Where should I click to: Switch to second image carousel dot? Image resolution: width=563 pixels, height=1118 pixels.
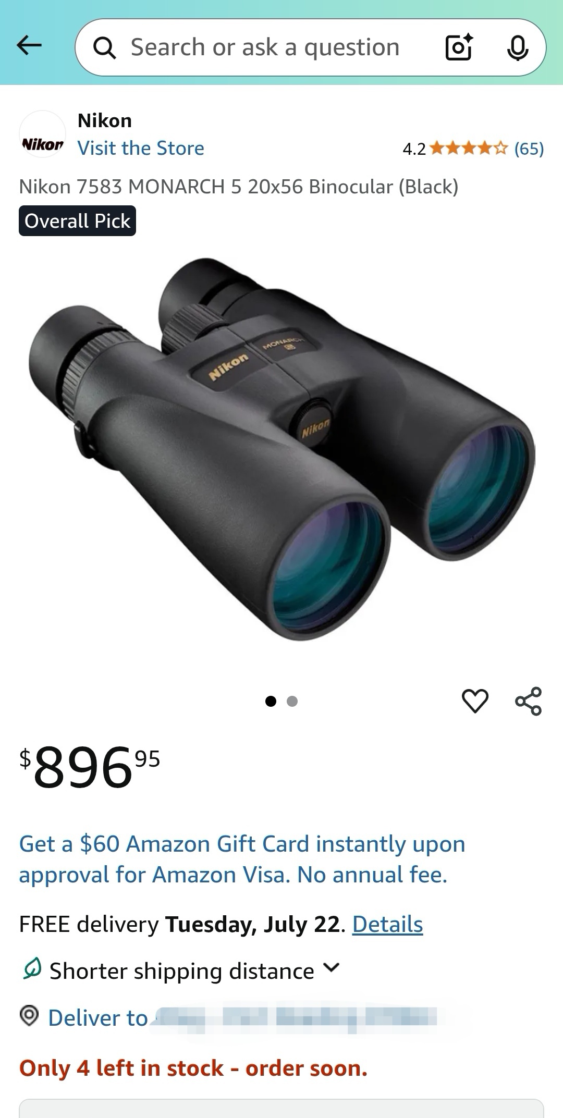click(x=292, y=701)
